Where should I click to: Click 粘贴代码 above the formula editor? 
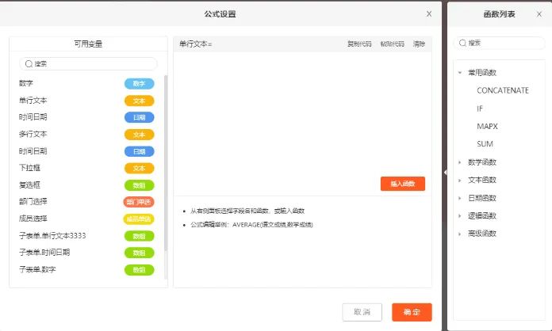pyautogui.click(x=392, y=44)
